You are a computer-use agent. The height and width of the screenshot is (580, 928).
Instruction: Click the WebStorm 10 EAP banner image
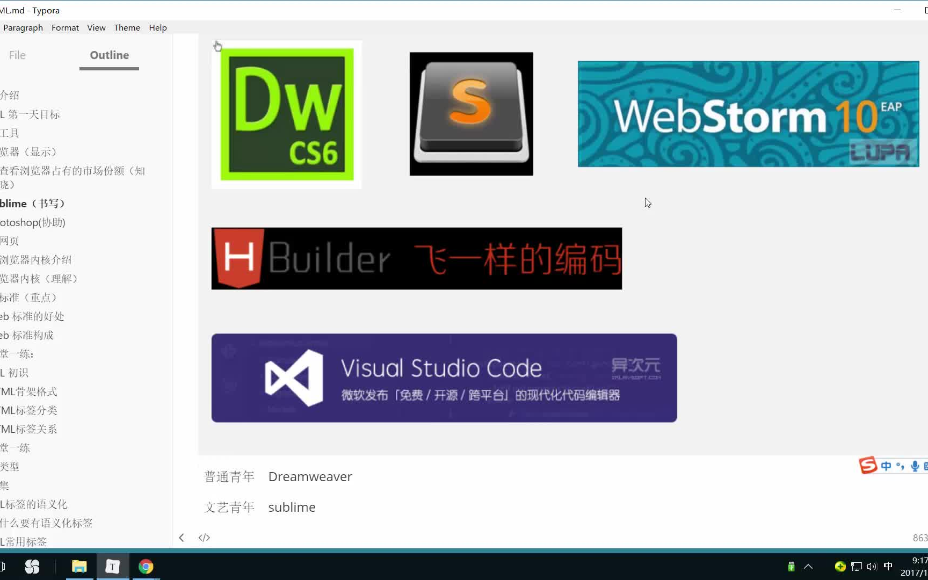pos(748,114)
